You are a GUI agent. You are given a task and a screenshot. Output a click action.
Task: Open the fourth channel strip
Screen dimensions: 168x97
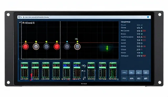pyautogui.click(x=56, y=71)
